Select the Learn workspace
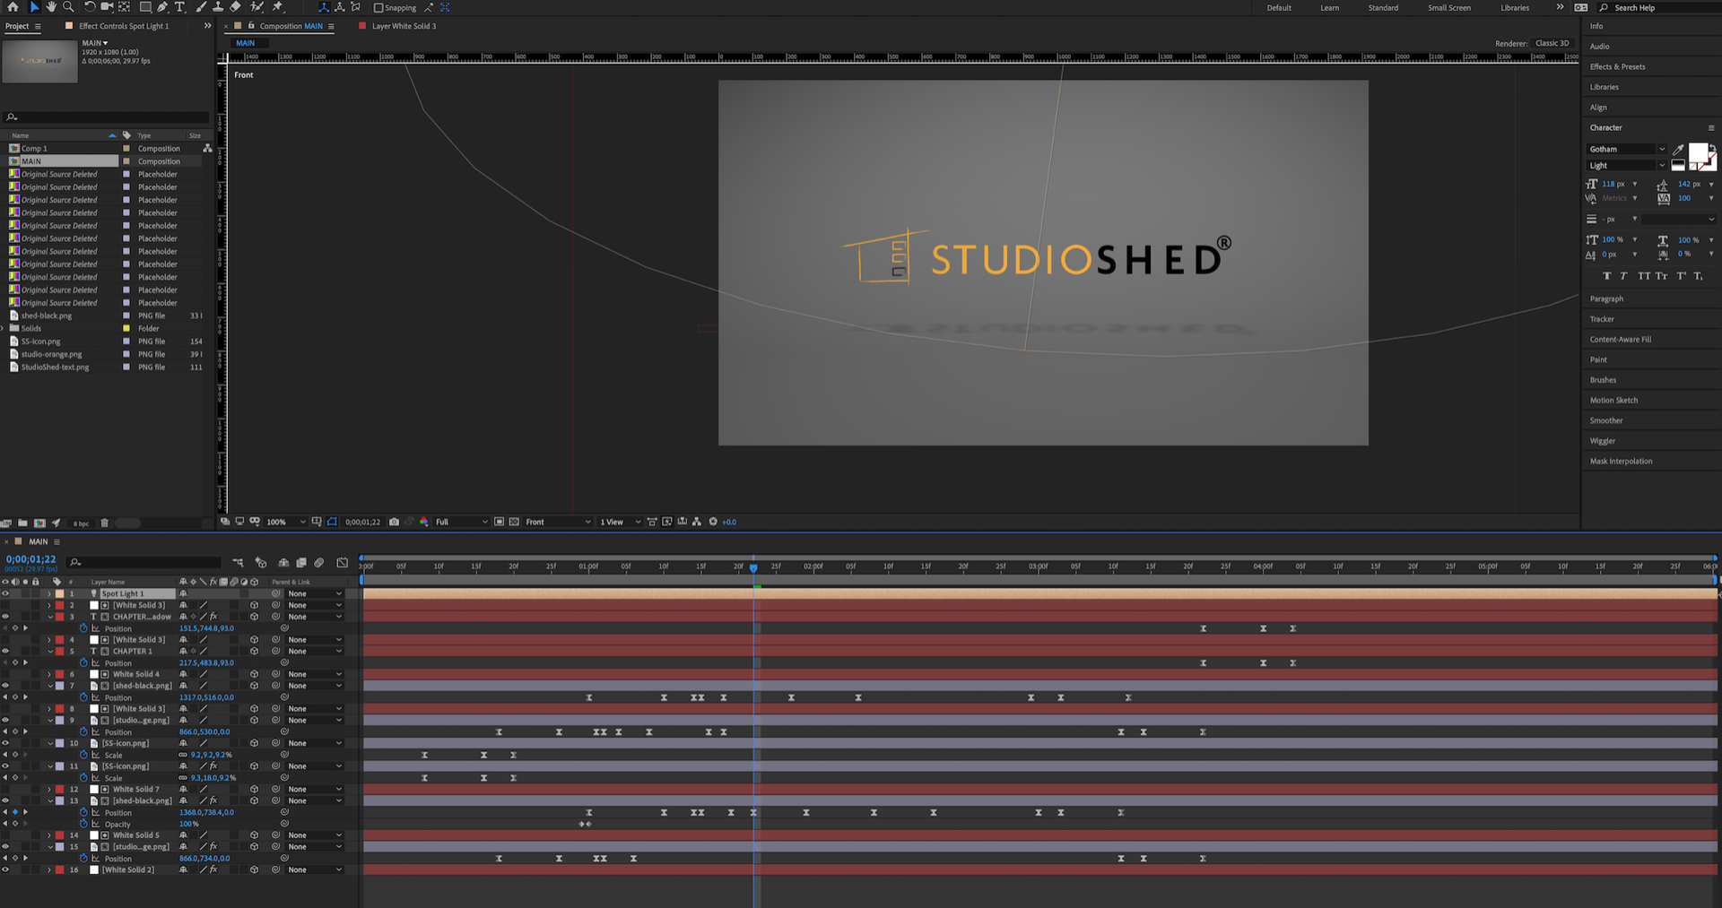 point(1329,8)
